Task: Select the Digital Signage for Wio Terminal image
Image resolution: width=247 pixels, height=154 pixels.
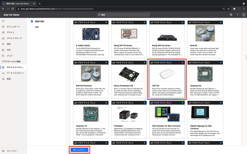Action: [x=200, y=113]
